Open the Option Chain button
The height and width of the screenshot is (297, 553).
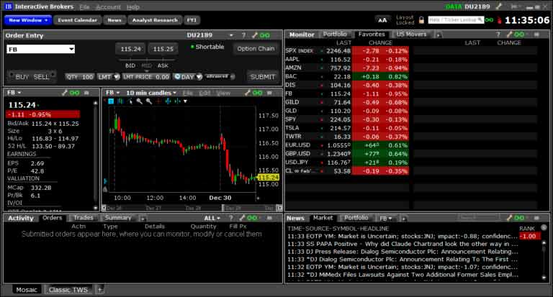pos(256,49)
